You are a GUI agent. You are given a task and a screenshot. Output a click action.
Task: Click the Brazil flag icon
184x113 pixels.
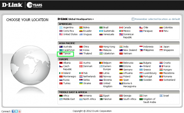pos(101,27)
